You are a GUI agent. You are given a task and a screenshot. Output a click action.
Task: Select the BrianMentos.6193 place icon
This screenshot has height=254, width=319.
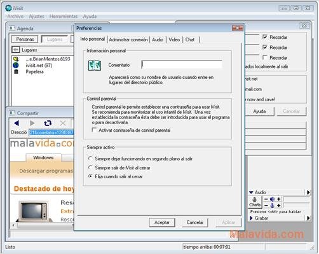click(16, 59)
